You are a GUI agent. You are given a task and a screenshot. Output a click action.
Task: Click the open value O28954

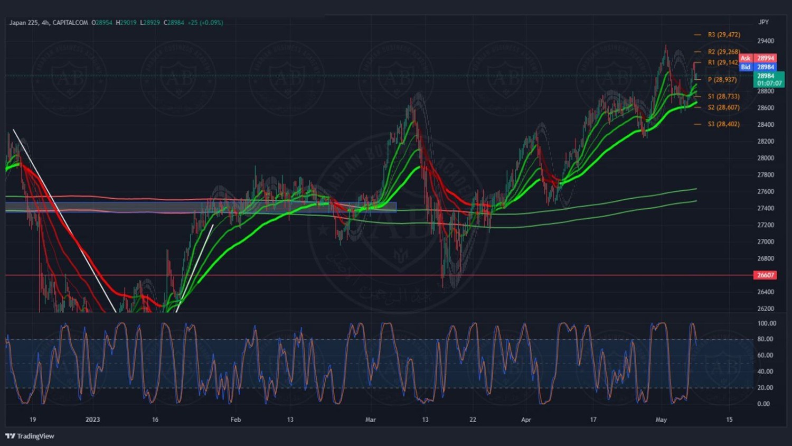click(x=102, y=23)
